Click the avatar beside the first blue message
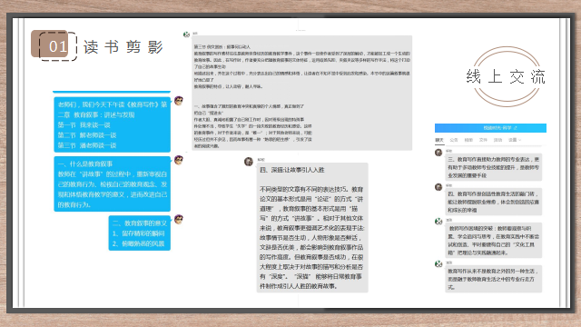The height and width of the screenshot is (327, 581). tap(179, 101)
